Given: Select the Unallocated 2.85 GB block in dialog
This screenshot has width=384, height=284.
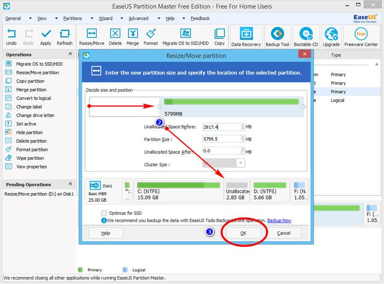Looking at the screenshot, I should click(x=237, y=191).
